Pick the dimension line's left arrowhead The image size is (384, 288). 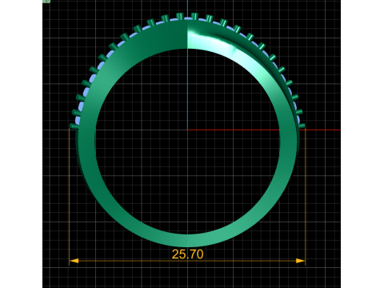pos(74,261)
